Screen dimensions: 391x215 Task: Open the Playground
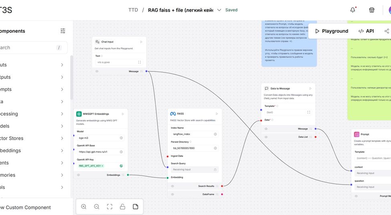331,31
